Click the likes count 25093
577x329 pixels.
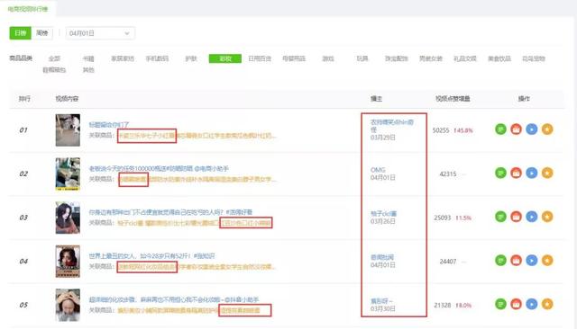tap(443, 218)
